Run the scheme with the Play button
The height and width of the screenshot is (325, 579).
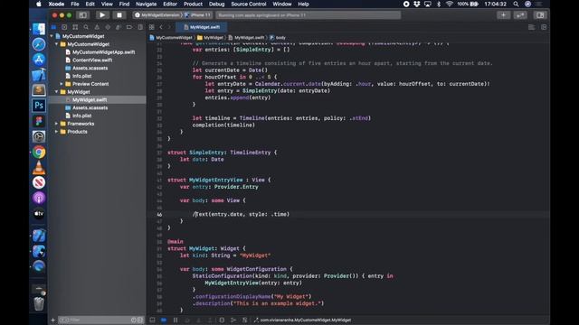click(102, 15)
